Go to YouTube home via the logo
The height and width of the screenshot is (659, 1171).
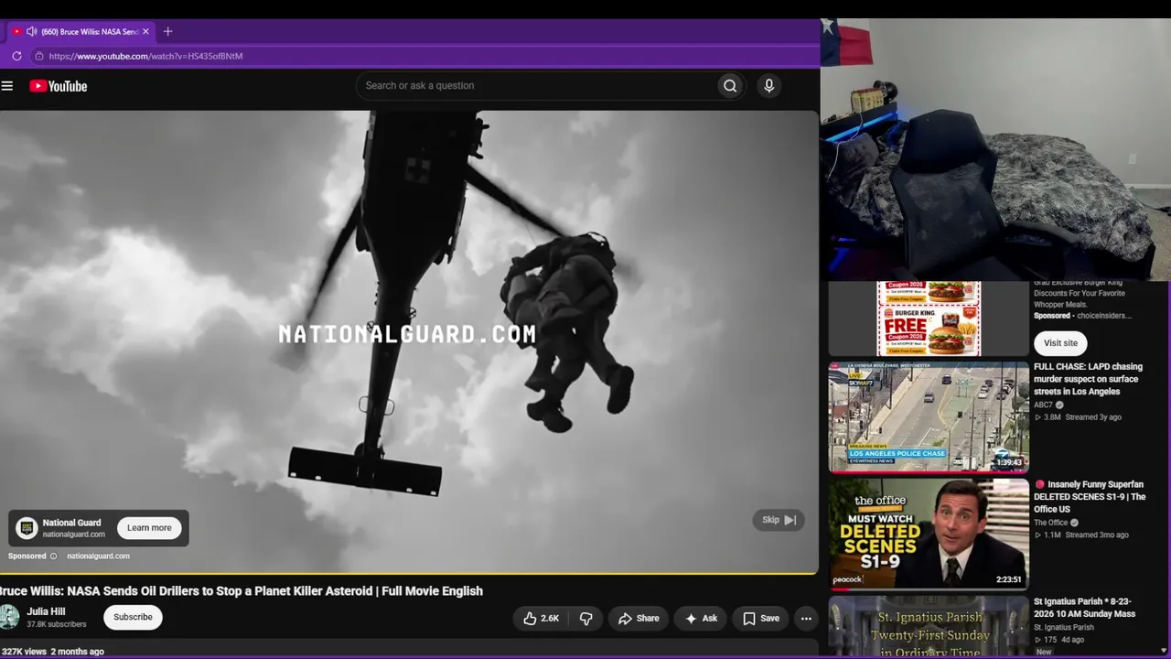58,86
